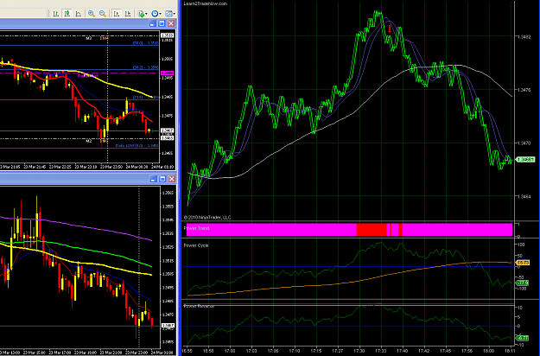Image resolution: width=540 pixels, height=356 pixels.
Task: Click the red sell arrow on chart
Action: pos(390,29)
